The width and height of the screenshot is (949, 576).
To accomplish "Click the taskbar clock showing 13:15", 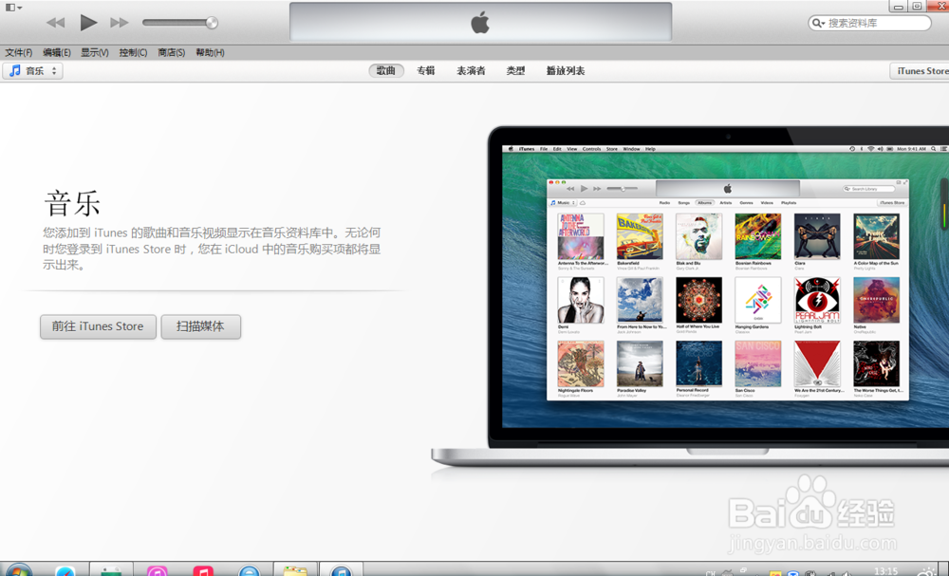I will tap(886, 570).
